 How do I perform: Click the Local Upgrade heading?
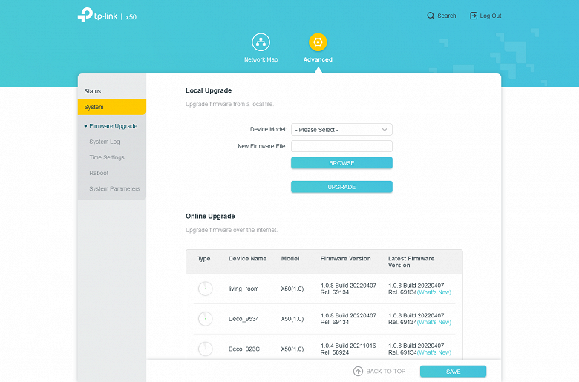tap(209, 90)
